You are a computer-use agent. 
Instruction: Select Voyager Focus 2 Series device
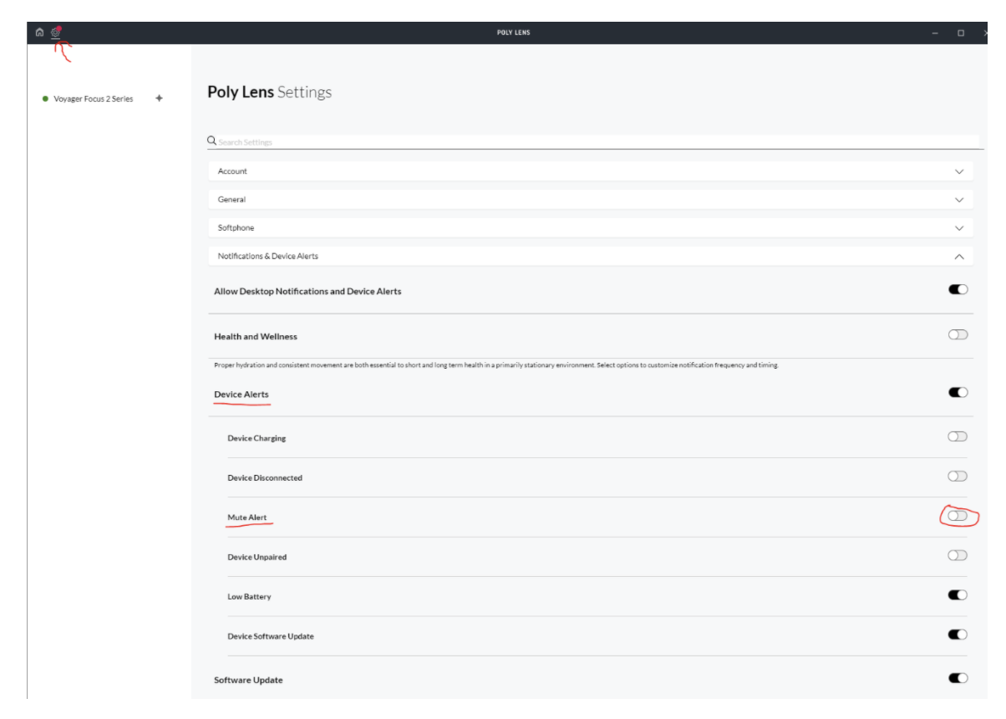tap(93, 99)
